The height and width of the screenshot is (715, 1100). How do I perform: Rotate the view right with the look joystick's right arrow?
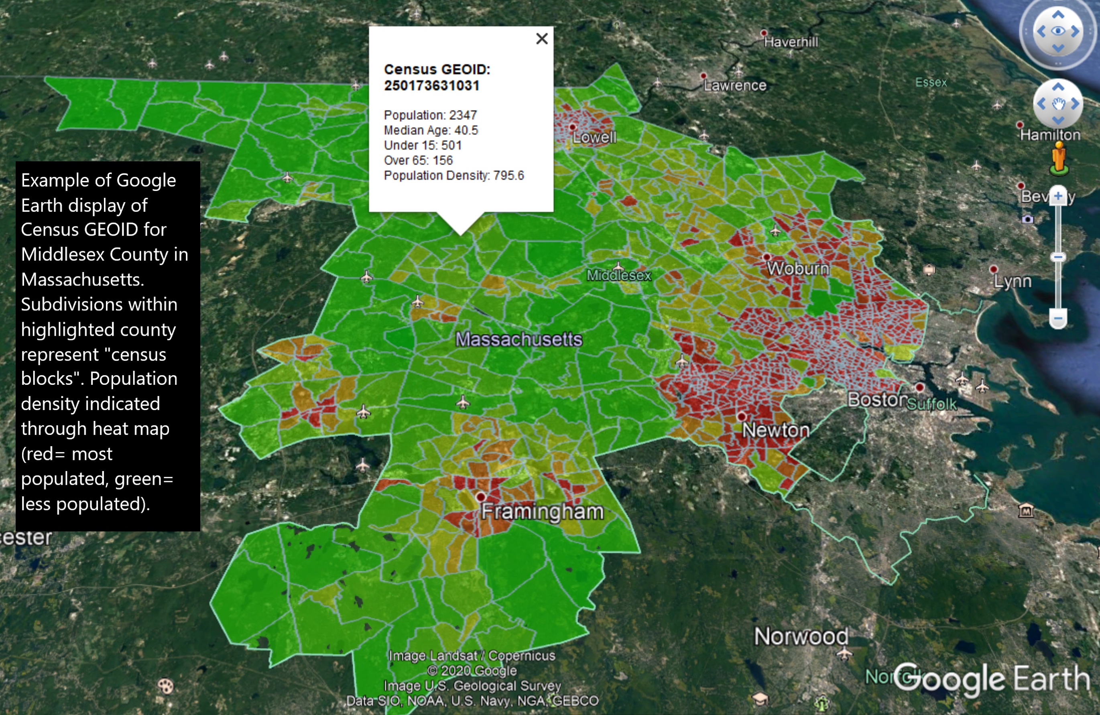pos(1075,31)
